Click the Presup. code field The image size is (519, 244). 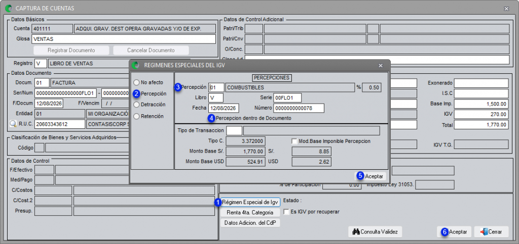tap(53, 211)
